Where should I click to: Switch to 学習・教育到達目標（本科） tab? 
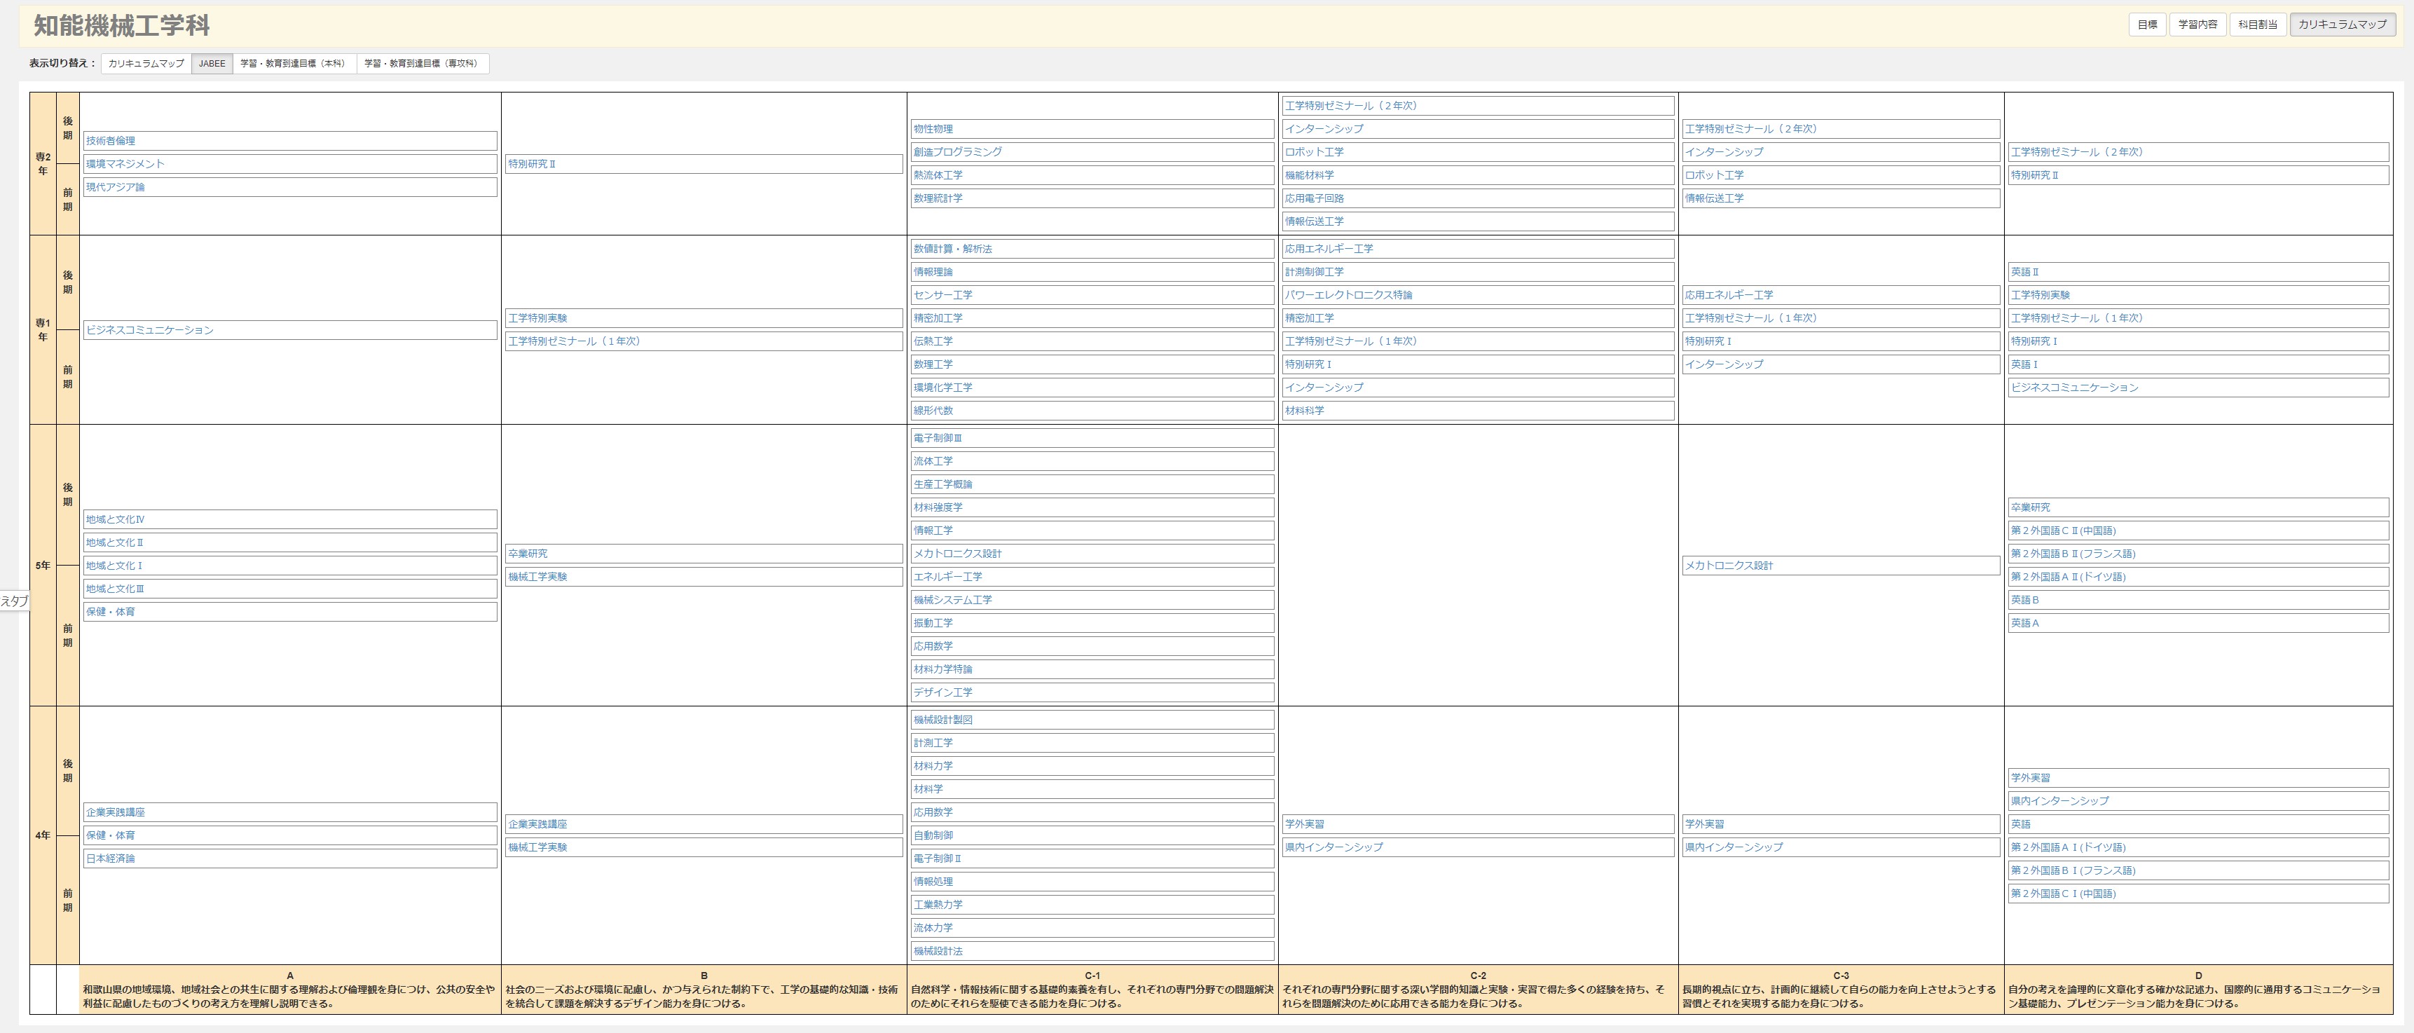pyautogui.click(x=294, y=64)
